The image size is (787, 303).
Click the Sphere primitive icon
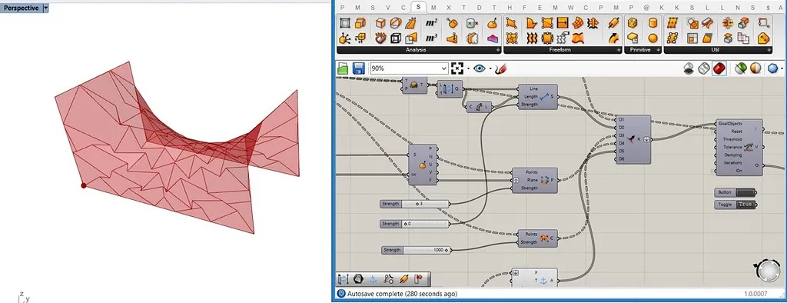653,38
